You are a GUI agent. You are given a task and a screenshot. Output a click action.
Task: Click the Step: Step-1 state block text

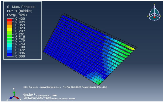[x=29, y=94]
